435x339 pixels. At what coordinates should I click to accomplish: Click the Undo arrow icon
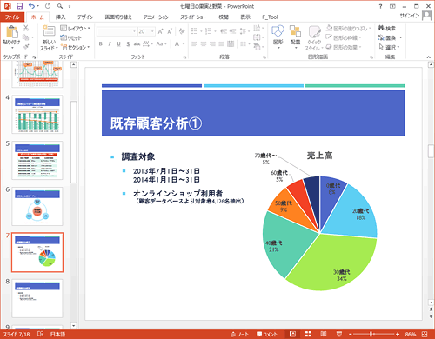click(x=31, y=6)
